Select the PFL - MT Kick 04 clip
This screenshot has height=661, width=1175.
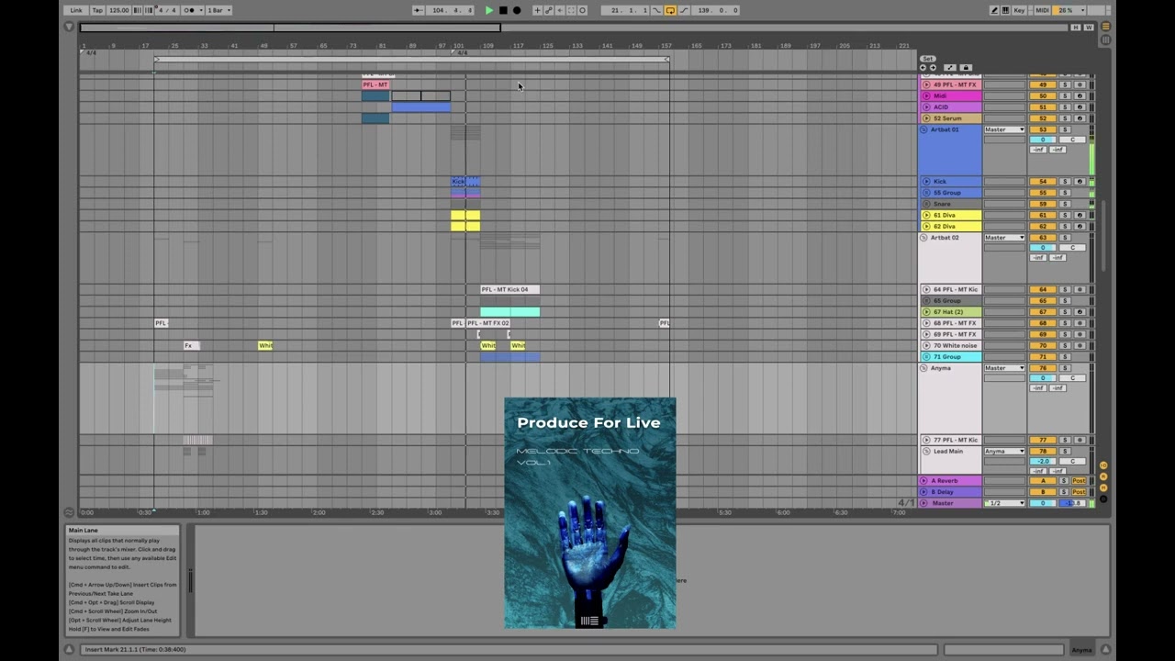(x=509, y=289)
